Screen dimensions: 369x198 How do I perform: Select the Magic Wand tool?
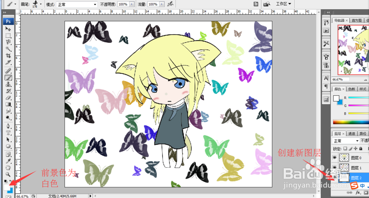[x=8, y=49]
